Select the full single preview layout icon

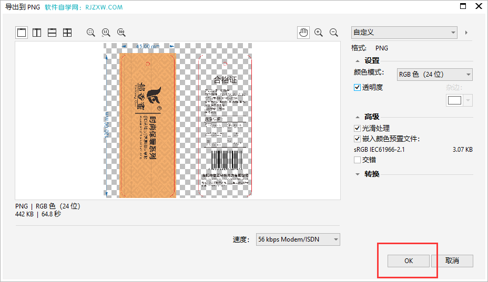[x=22, y=33]
